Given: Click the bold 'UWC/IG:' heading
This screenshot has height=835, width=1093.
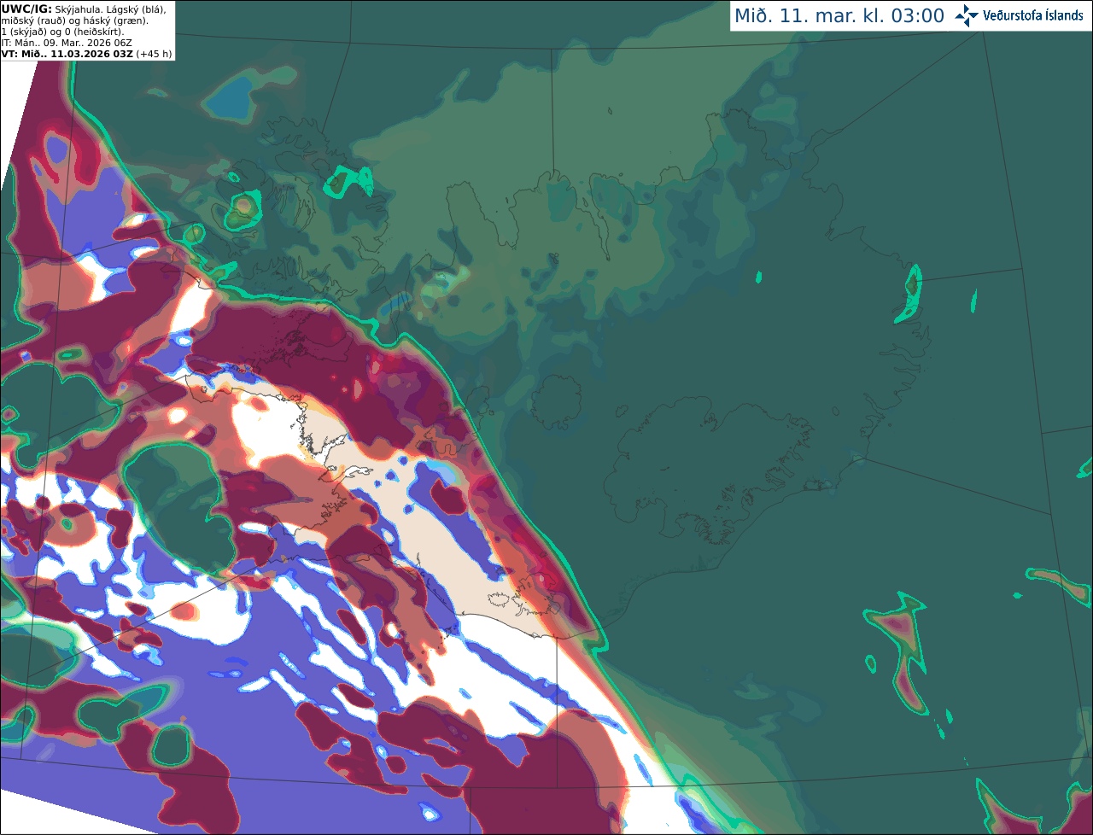Looking at the screenshot, I should (x=26, y=9).
